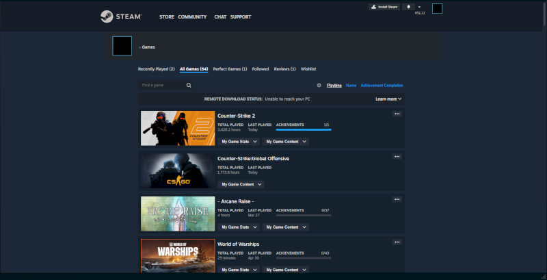Expand Learn more in remote download status
The width and height of the screenshot is (547, 280).
click(388, 99)
